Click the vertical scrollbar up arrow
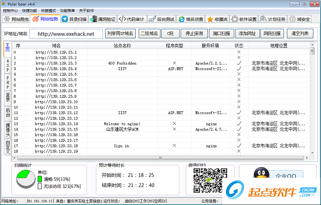Image resolution: width=321 pixels, height=205 pixels. (x=312, y=45)
